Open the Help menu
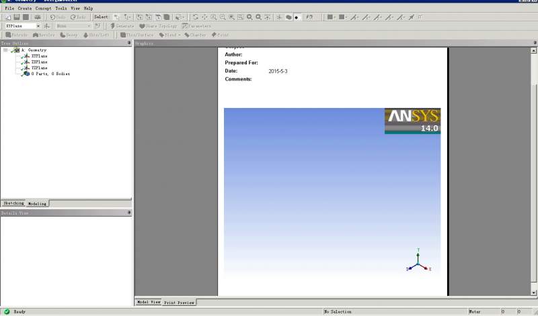The height and width of the screenshot is (316, 538). click(x=88, y=8)
